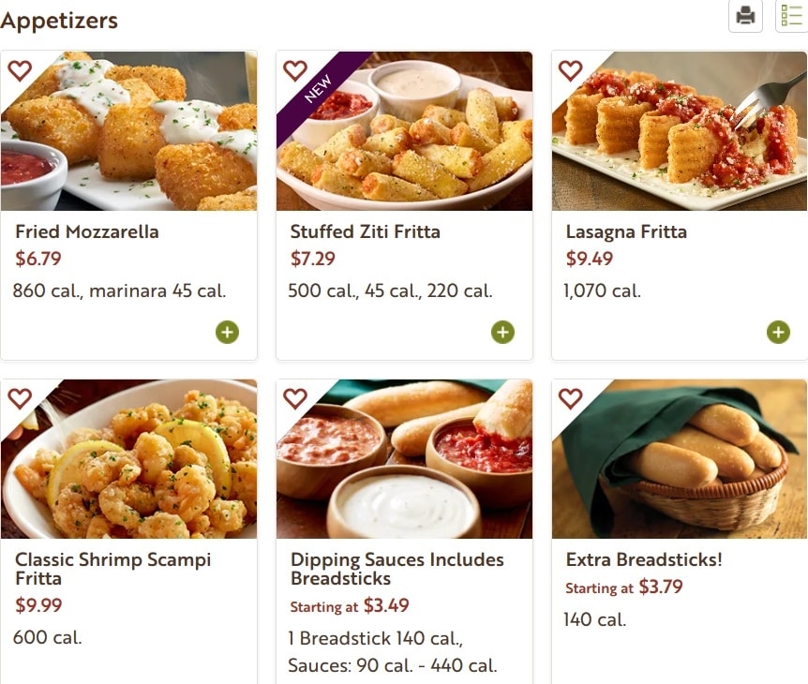Toggle favorite on Lasagna Fritta
This screenshot has height=684, width=808.
click(571, 70)
